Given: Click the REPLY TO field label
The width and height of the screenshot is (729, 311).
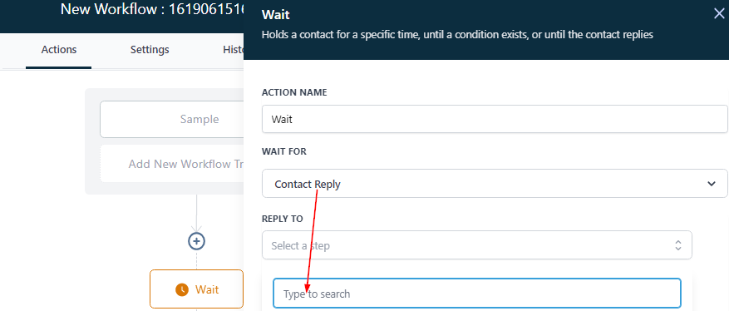Looking at the screenshot, I should (x=283, y=219).
